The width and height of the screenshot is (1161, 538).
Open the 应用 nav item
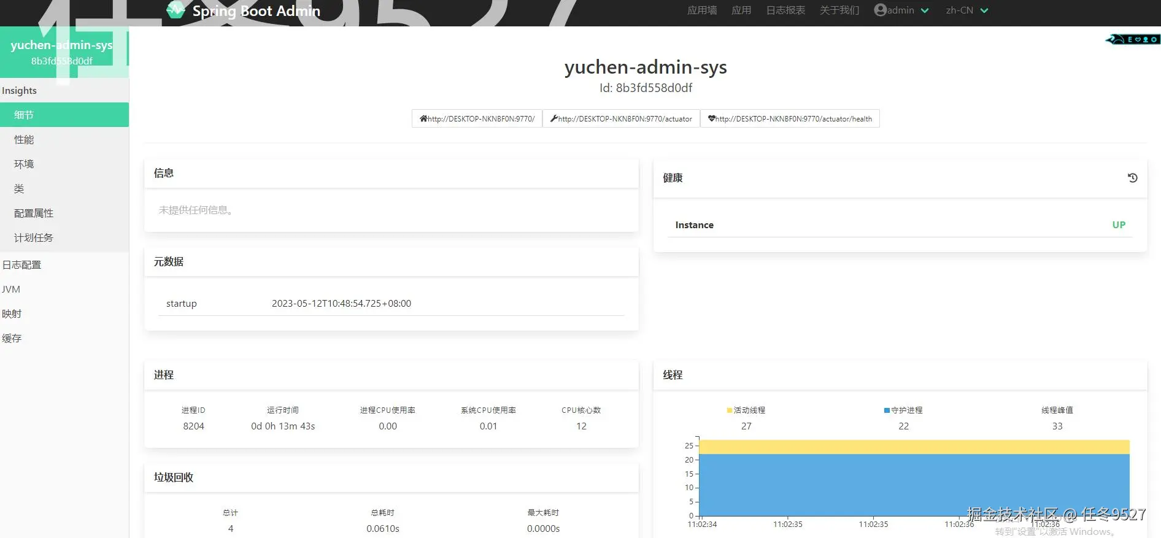tap(741, 10)
